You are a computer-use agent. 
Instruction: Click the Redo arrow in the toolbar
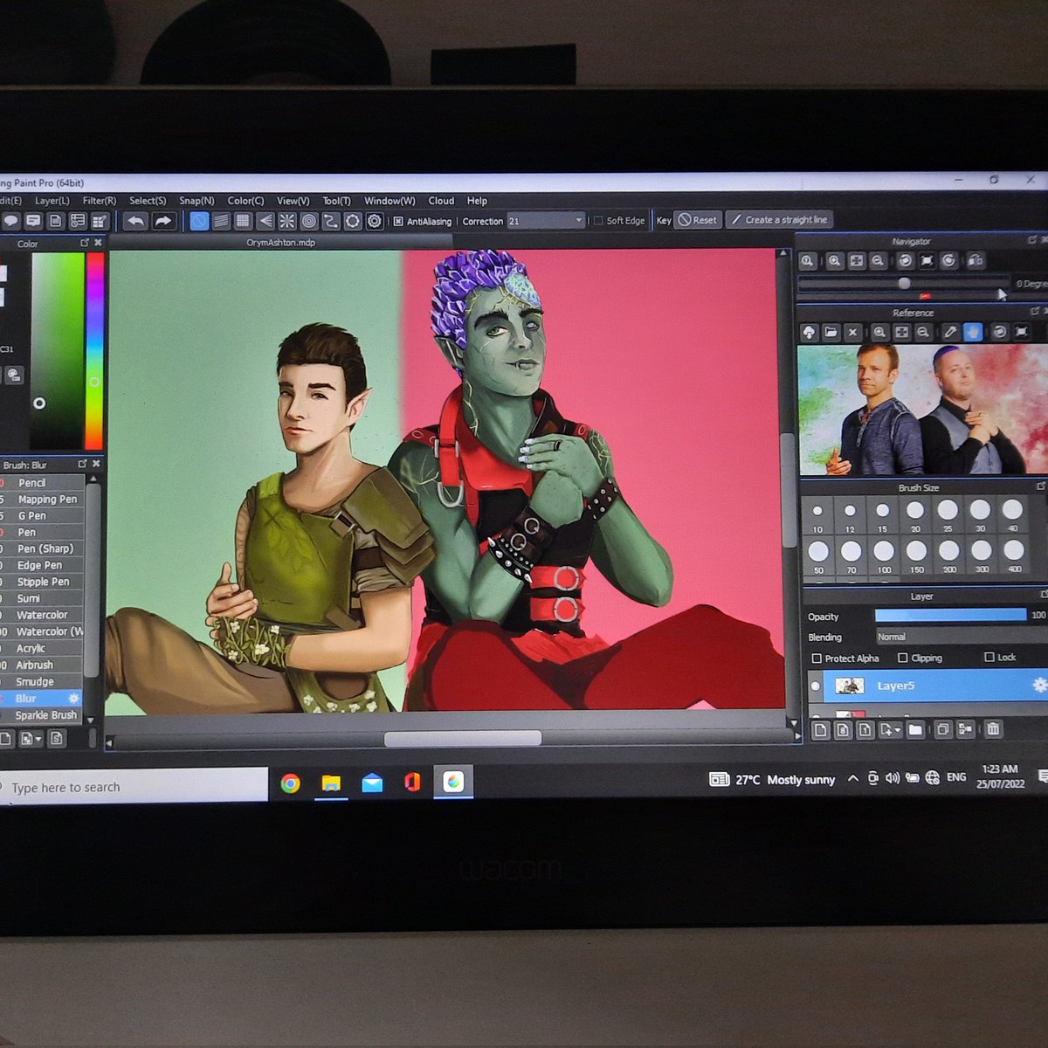(x=163, y=221)
